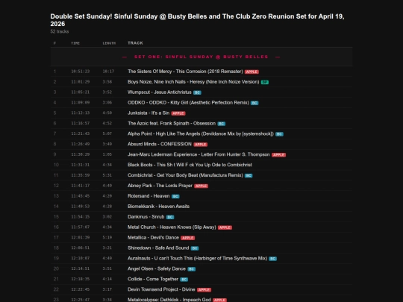Select Alpha Point - High Like The Angels
403x302 pixels.
[x=201, y=133]
